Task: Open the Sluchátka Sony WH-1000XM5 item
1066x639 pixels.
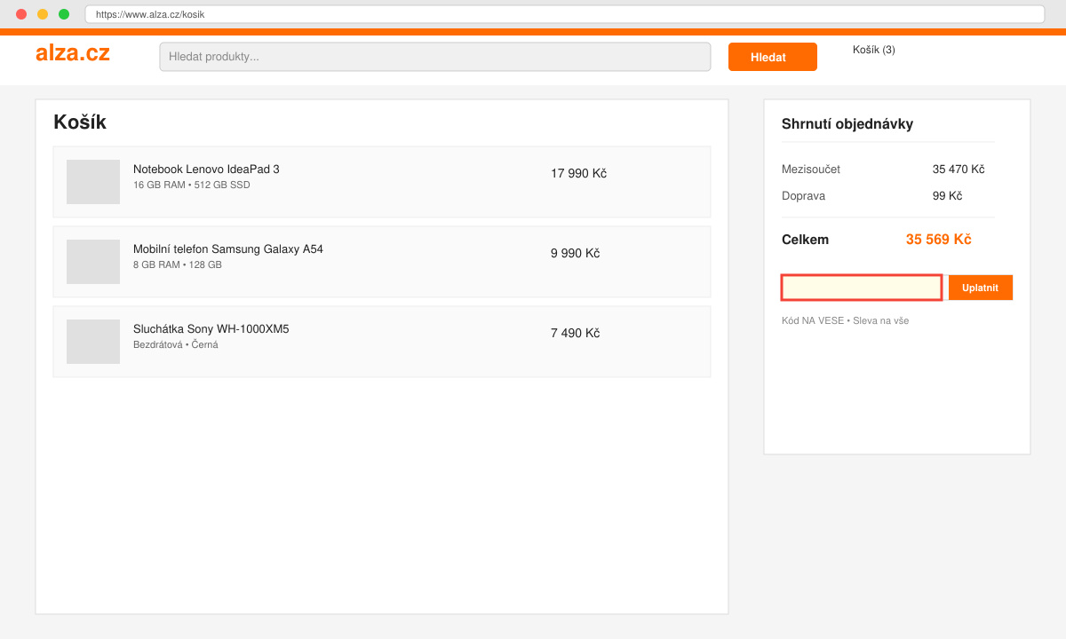Action: pyautogui.click(x=211, y=329)
